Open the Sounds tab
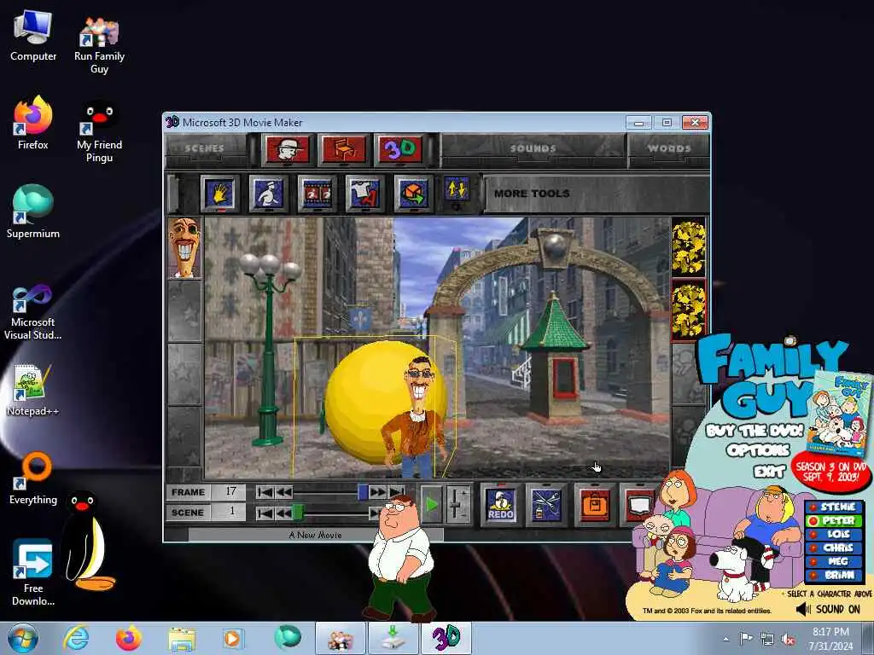This screenshot has width=874, height=655. [533, 148]
